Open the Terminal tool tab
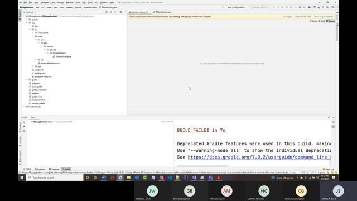357x201 pixels. point(54,169)
